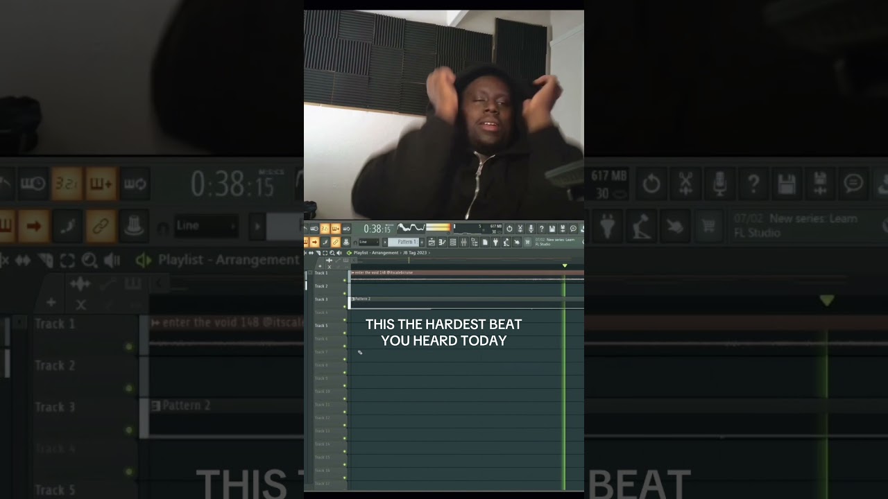This screenshot has height=499, width=888.
Task: Open the shopping cart shop icon
Action: 527,242
